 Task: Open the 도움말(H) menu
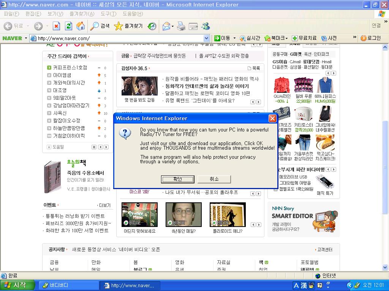click(133, 14)
